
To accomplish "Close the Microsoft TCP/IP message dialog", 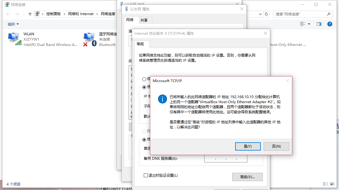I will (287, 81).
